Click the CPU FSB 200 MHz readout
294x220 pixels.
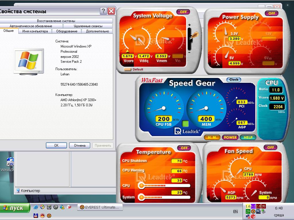click(x=163, y=119)
